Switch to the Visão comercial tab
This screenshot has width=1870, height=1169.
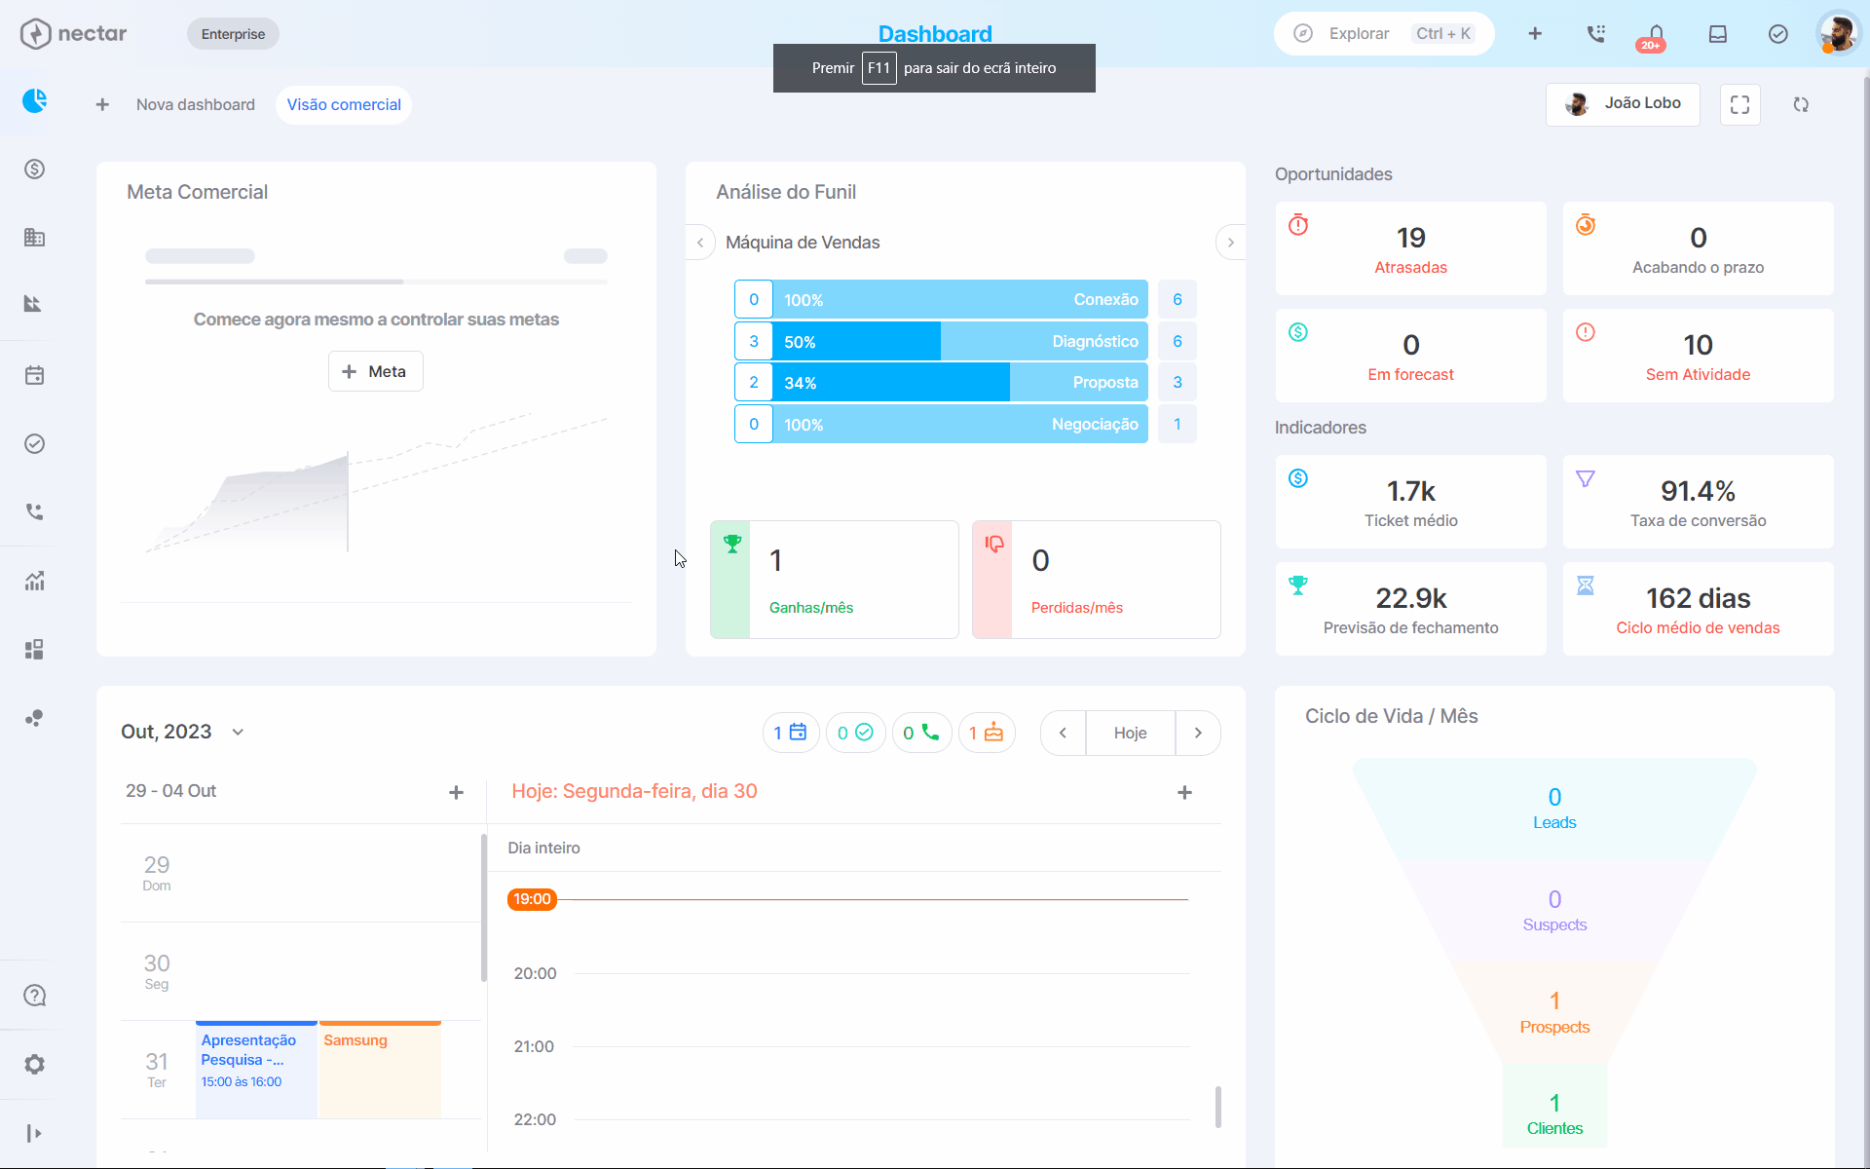coord(344,105)
